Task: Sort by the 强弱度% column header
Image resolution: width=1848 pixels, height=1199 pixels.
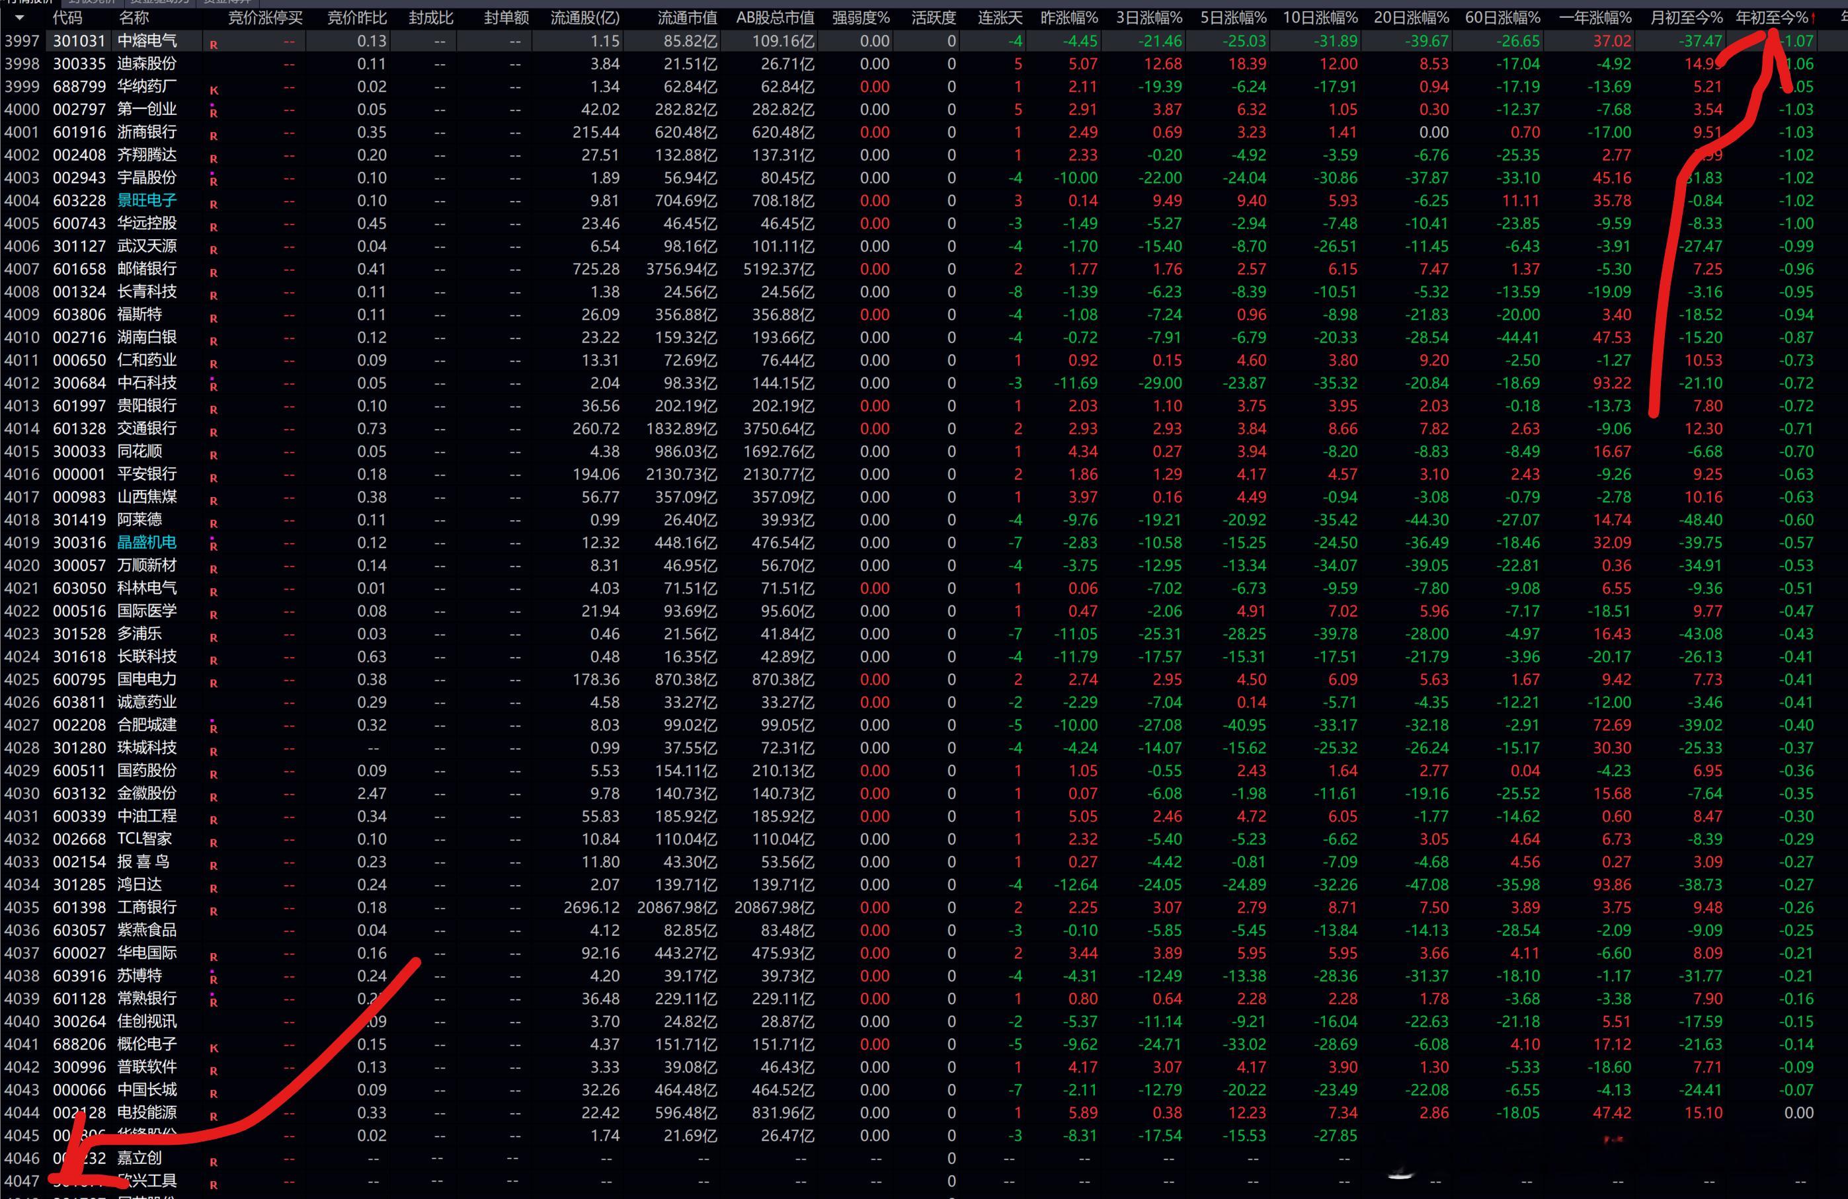Action: (861, 18)
